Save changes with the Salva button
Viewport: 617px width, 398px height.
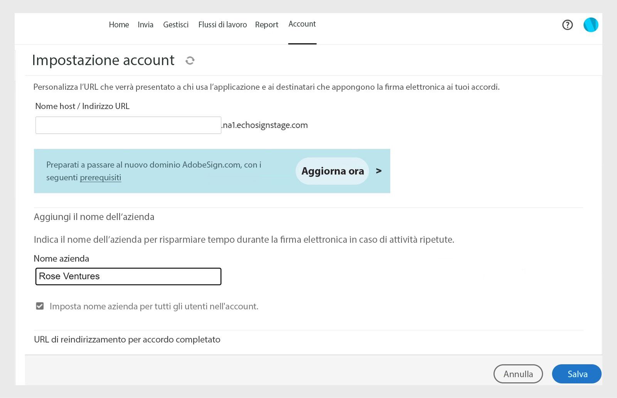[x=576, y=374]
